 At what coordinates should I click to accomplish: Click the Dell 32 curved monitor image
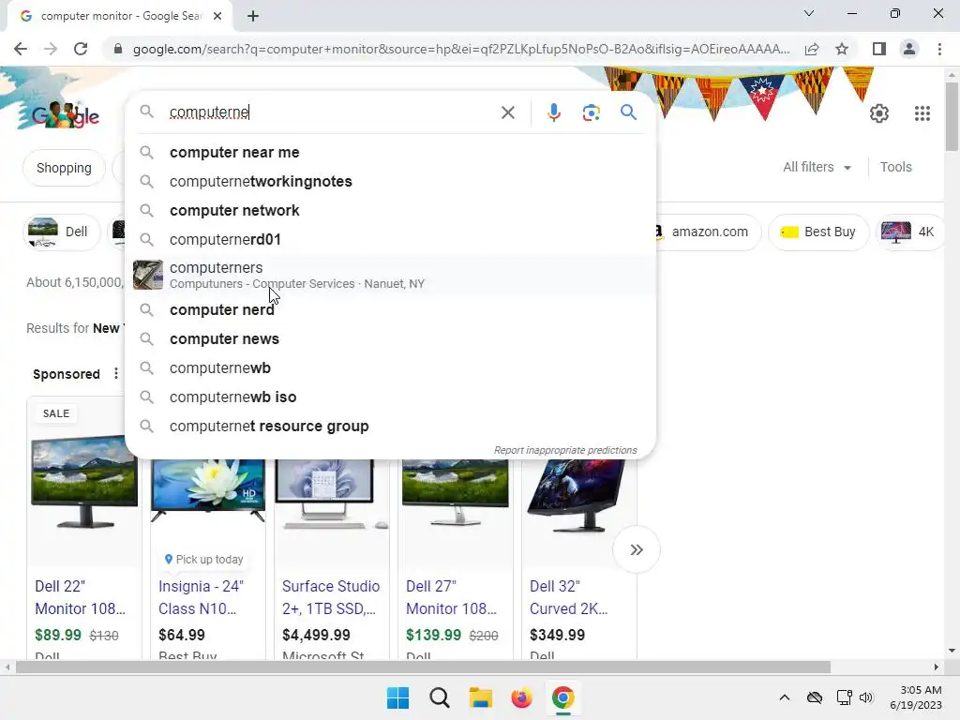[x=577, y=496]
